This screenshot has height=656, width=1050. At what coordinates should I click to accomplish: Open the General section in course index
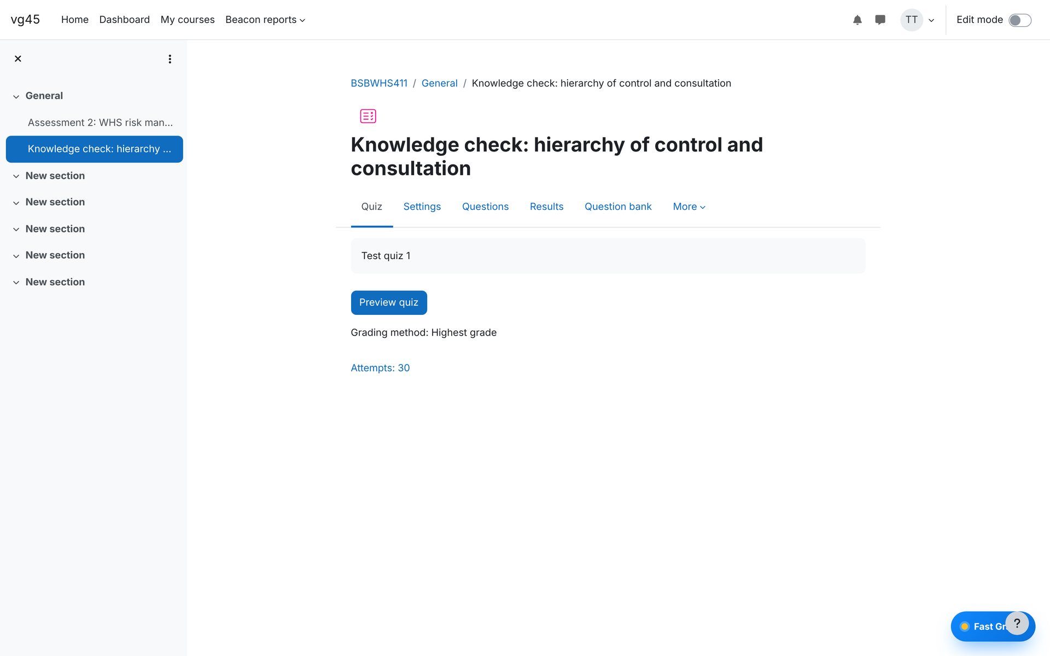pyautogui.click(x=44, y=96)
